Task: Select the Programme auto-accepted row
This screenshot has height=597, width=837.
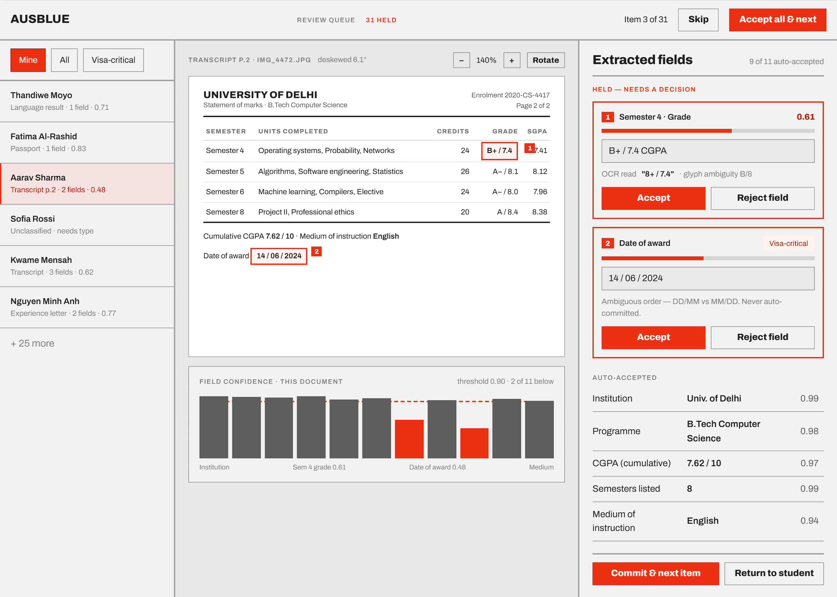Action: pos(708,432)
